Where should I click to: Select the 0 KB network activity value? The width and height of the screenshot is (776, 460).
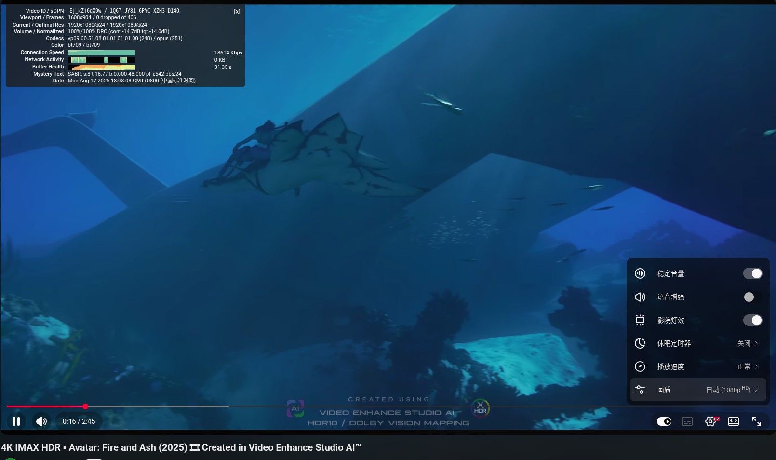click(x=220, y=60)
